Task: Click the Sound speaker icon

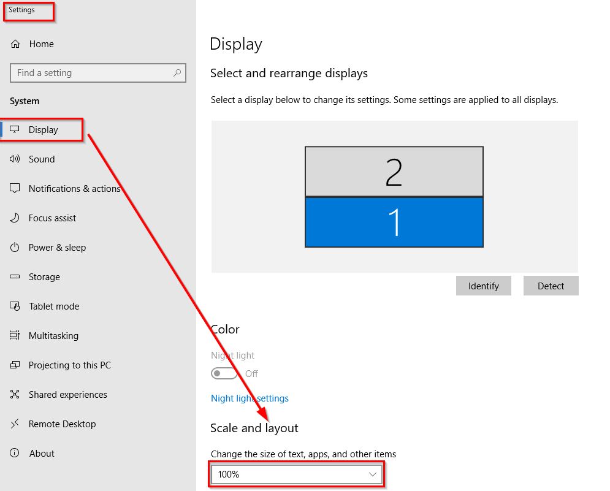Action: (14, 159)
